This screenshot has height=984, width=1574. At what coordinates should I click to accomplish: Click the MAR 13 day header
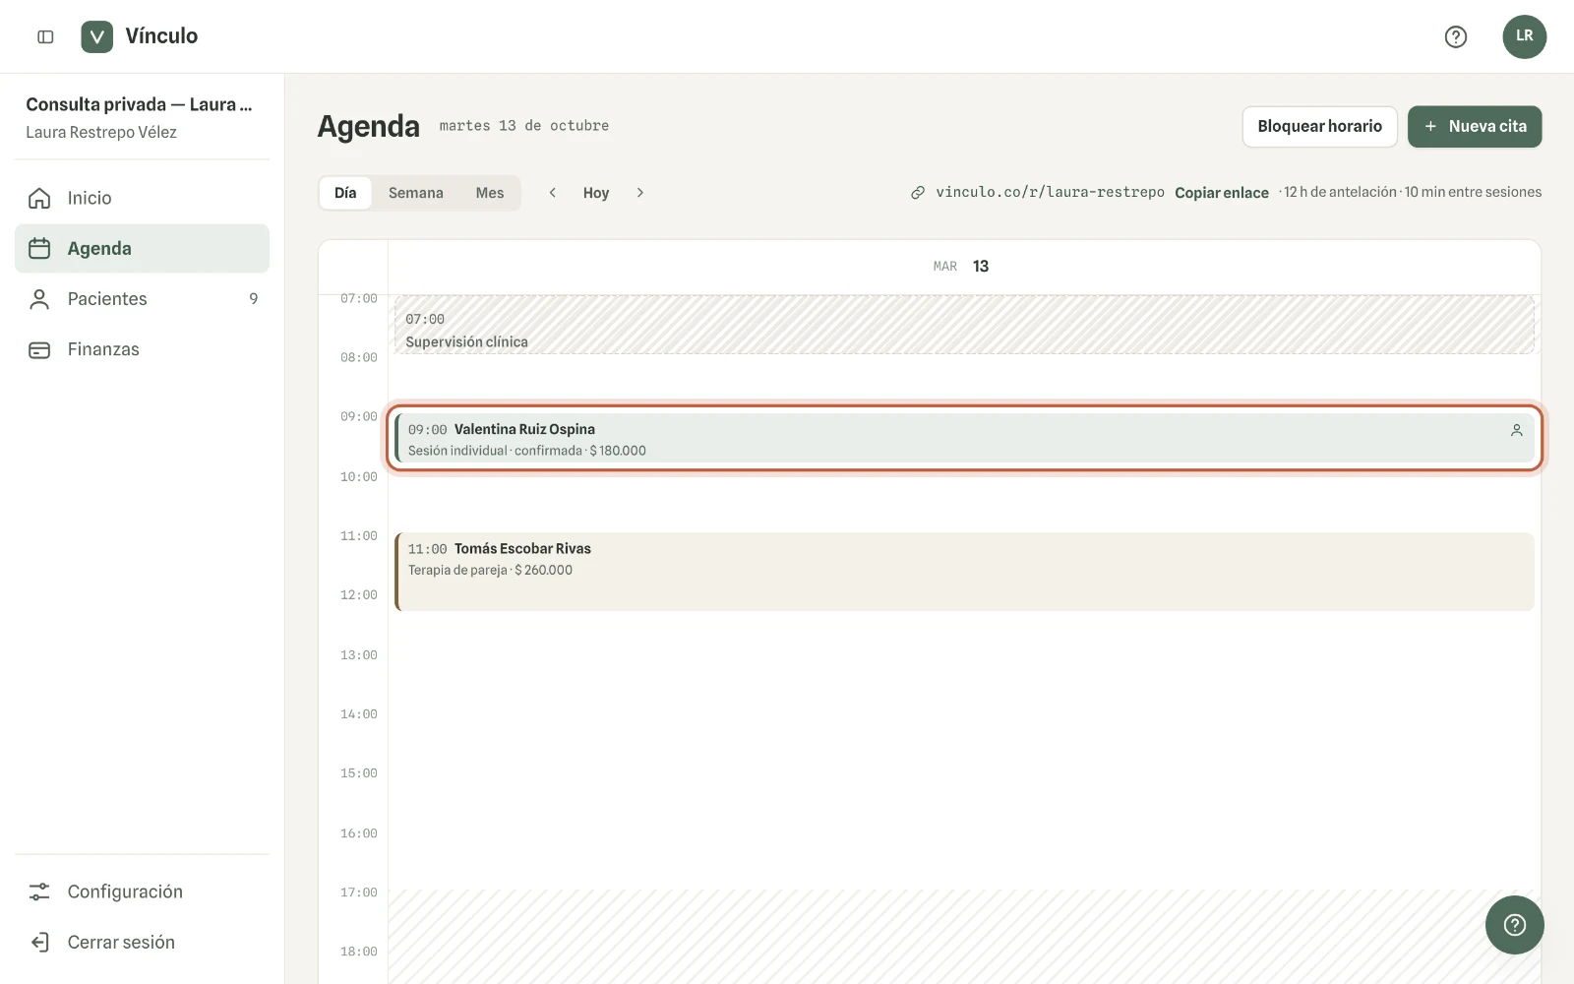pyautogui.click(x=961, y=267)
